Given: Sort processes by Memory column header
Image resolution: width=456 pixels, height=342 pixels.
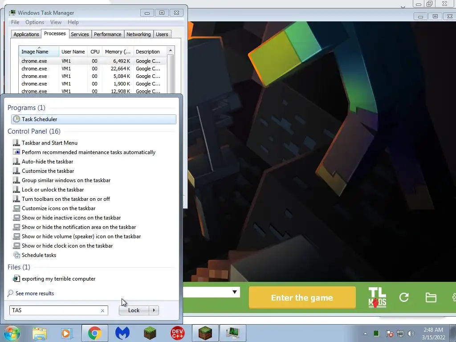Looking at the screenshot, I should point(118,52).
